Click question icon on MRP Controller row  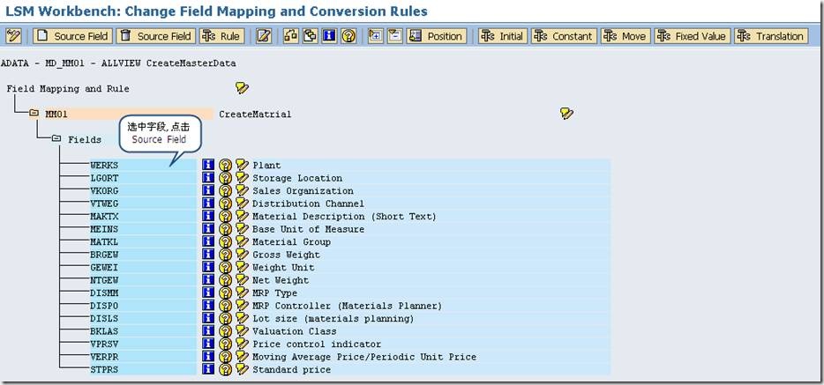(225, 306)
